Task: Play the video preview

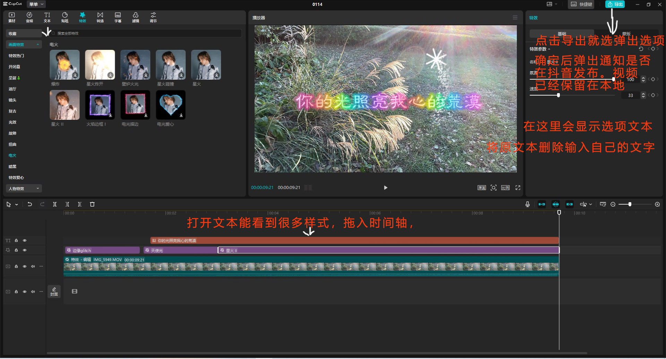Action: [x=385, y=188]
